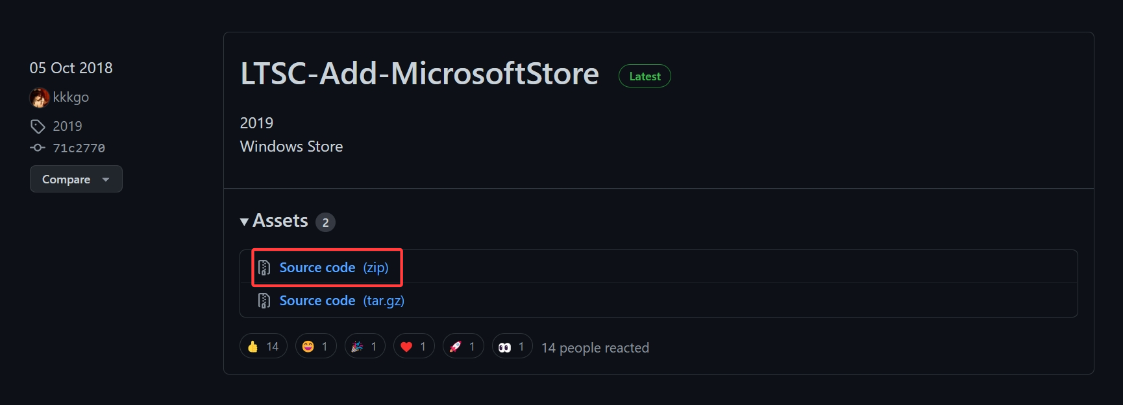
Task: Collapse the Assets section
Action: tap(243, 221)
